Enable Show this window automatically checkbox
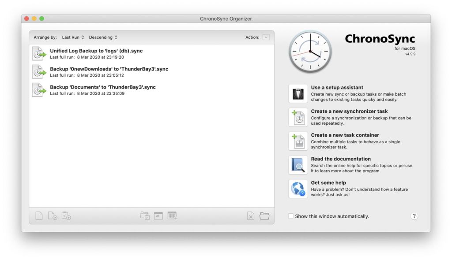The width and height of the screenshot is (452, 260). [x=291, y=216]
